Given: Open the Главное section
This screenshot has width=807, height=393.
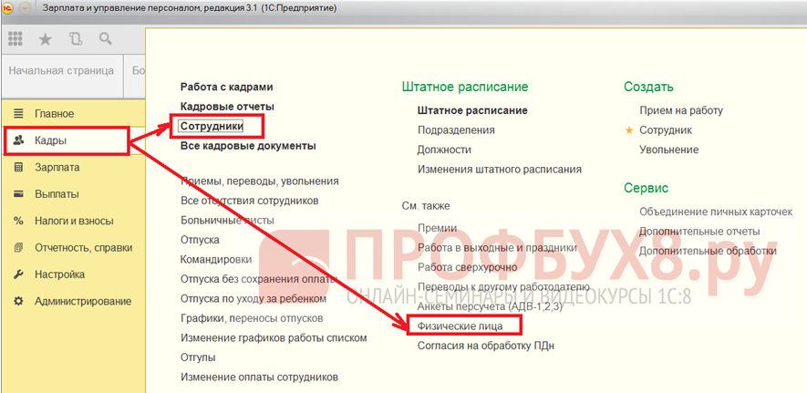Looking at the screenshot, I should pos(55,114).
